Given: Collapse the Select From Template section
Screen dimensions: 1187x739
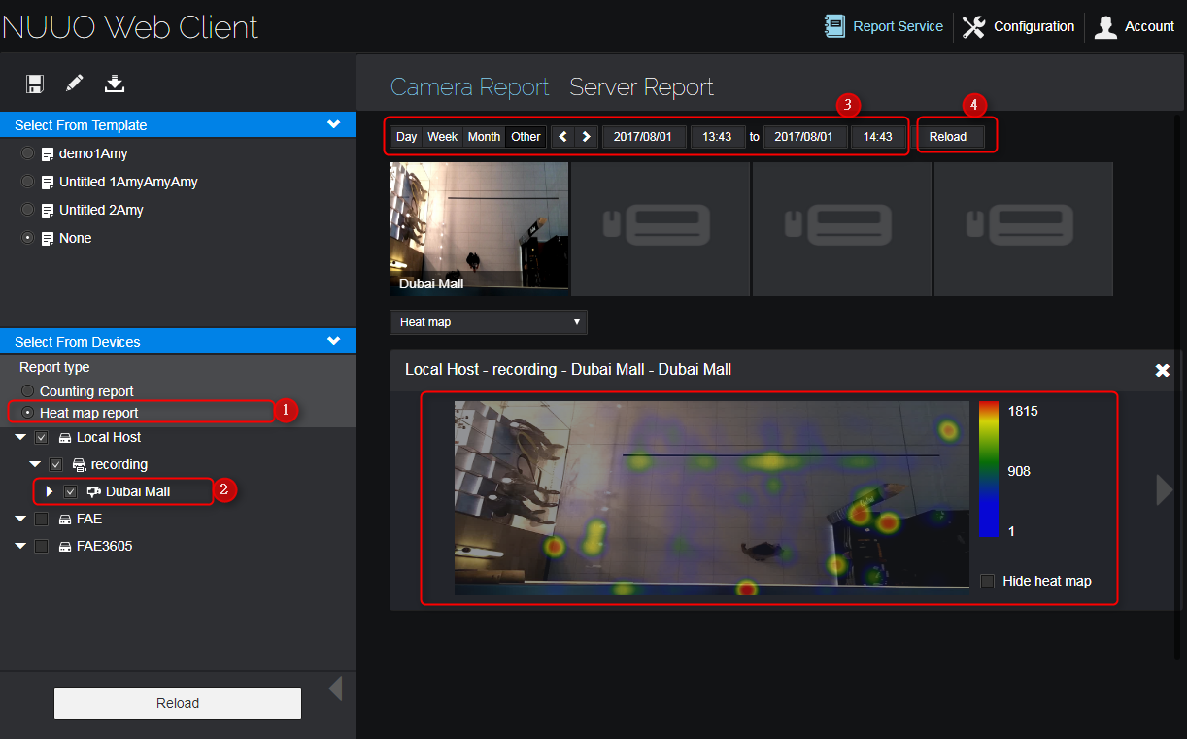Looking at the screenshot, I should 333,125.
